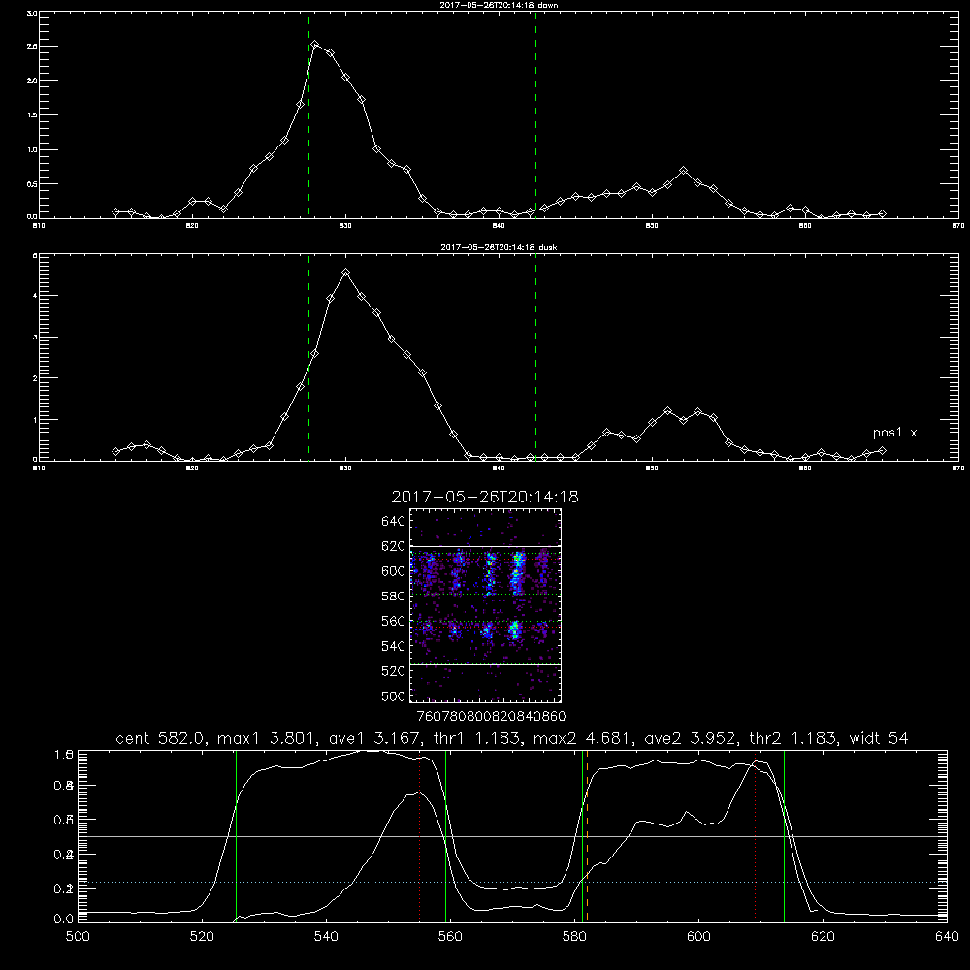Click x-axis label 540 of bottom profile plot
970x970 pixels.
326,937
